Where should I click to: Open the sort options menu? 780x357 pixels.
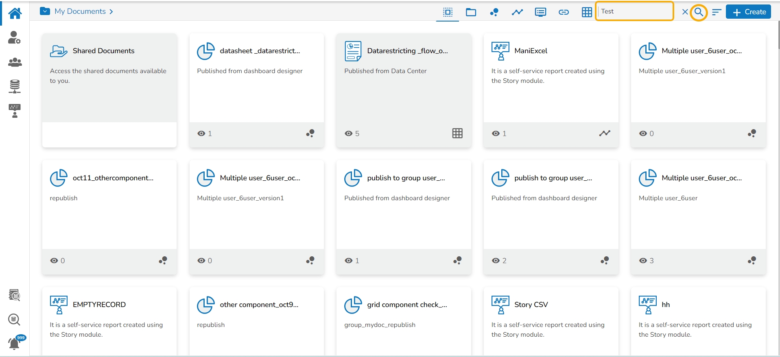[x=717, y=12]
